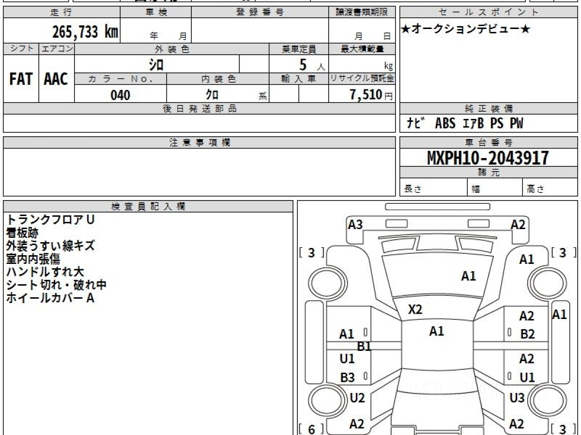Click the 車台番号 header

[x=489, y=143]
